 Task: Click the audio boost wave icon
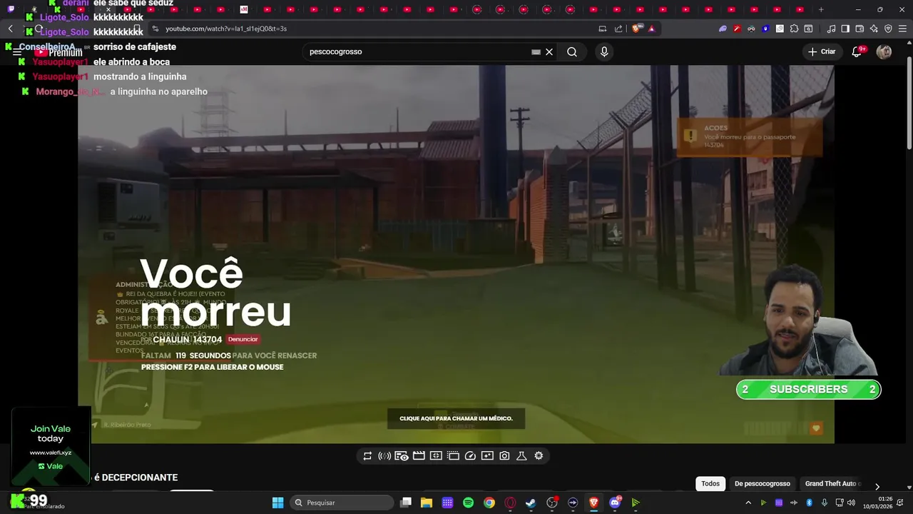point(384,455)
